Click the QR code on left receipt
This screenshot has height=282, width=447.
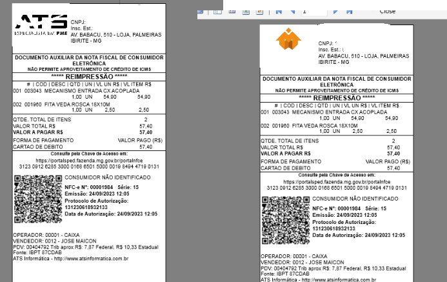click(x=38, y=199)
